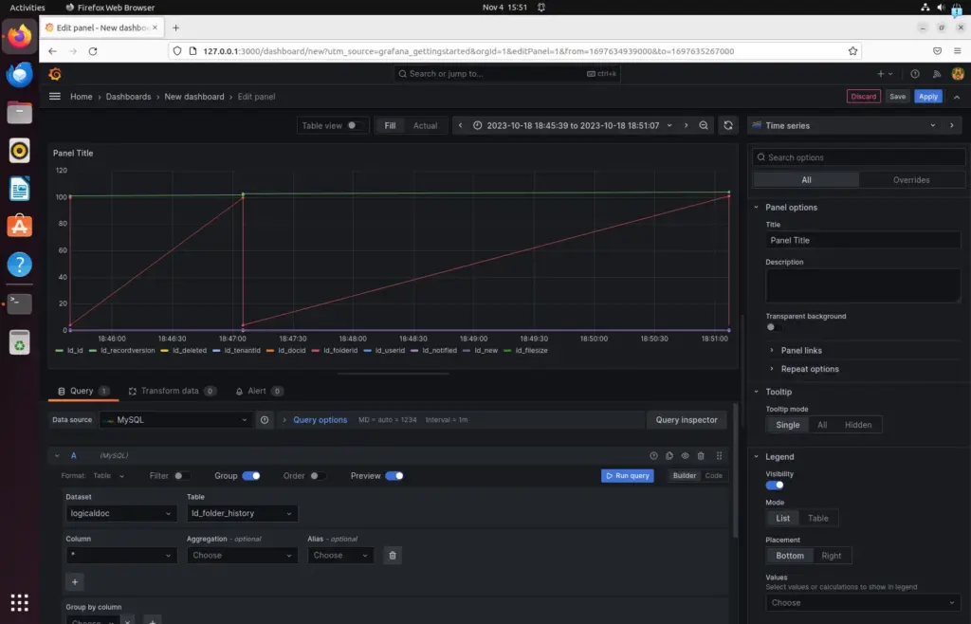Toggle Table view switch
The width and height of the screenshot is (971, 624).
[354, 126]
